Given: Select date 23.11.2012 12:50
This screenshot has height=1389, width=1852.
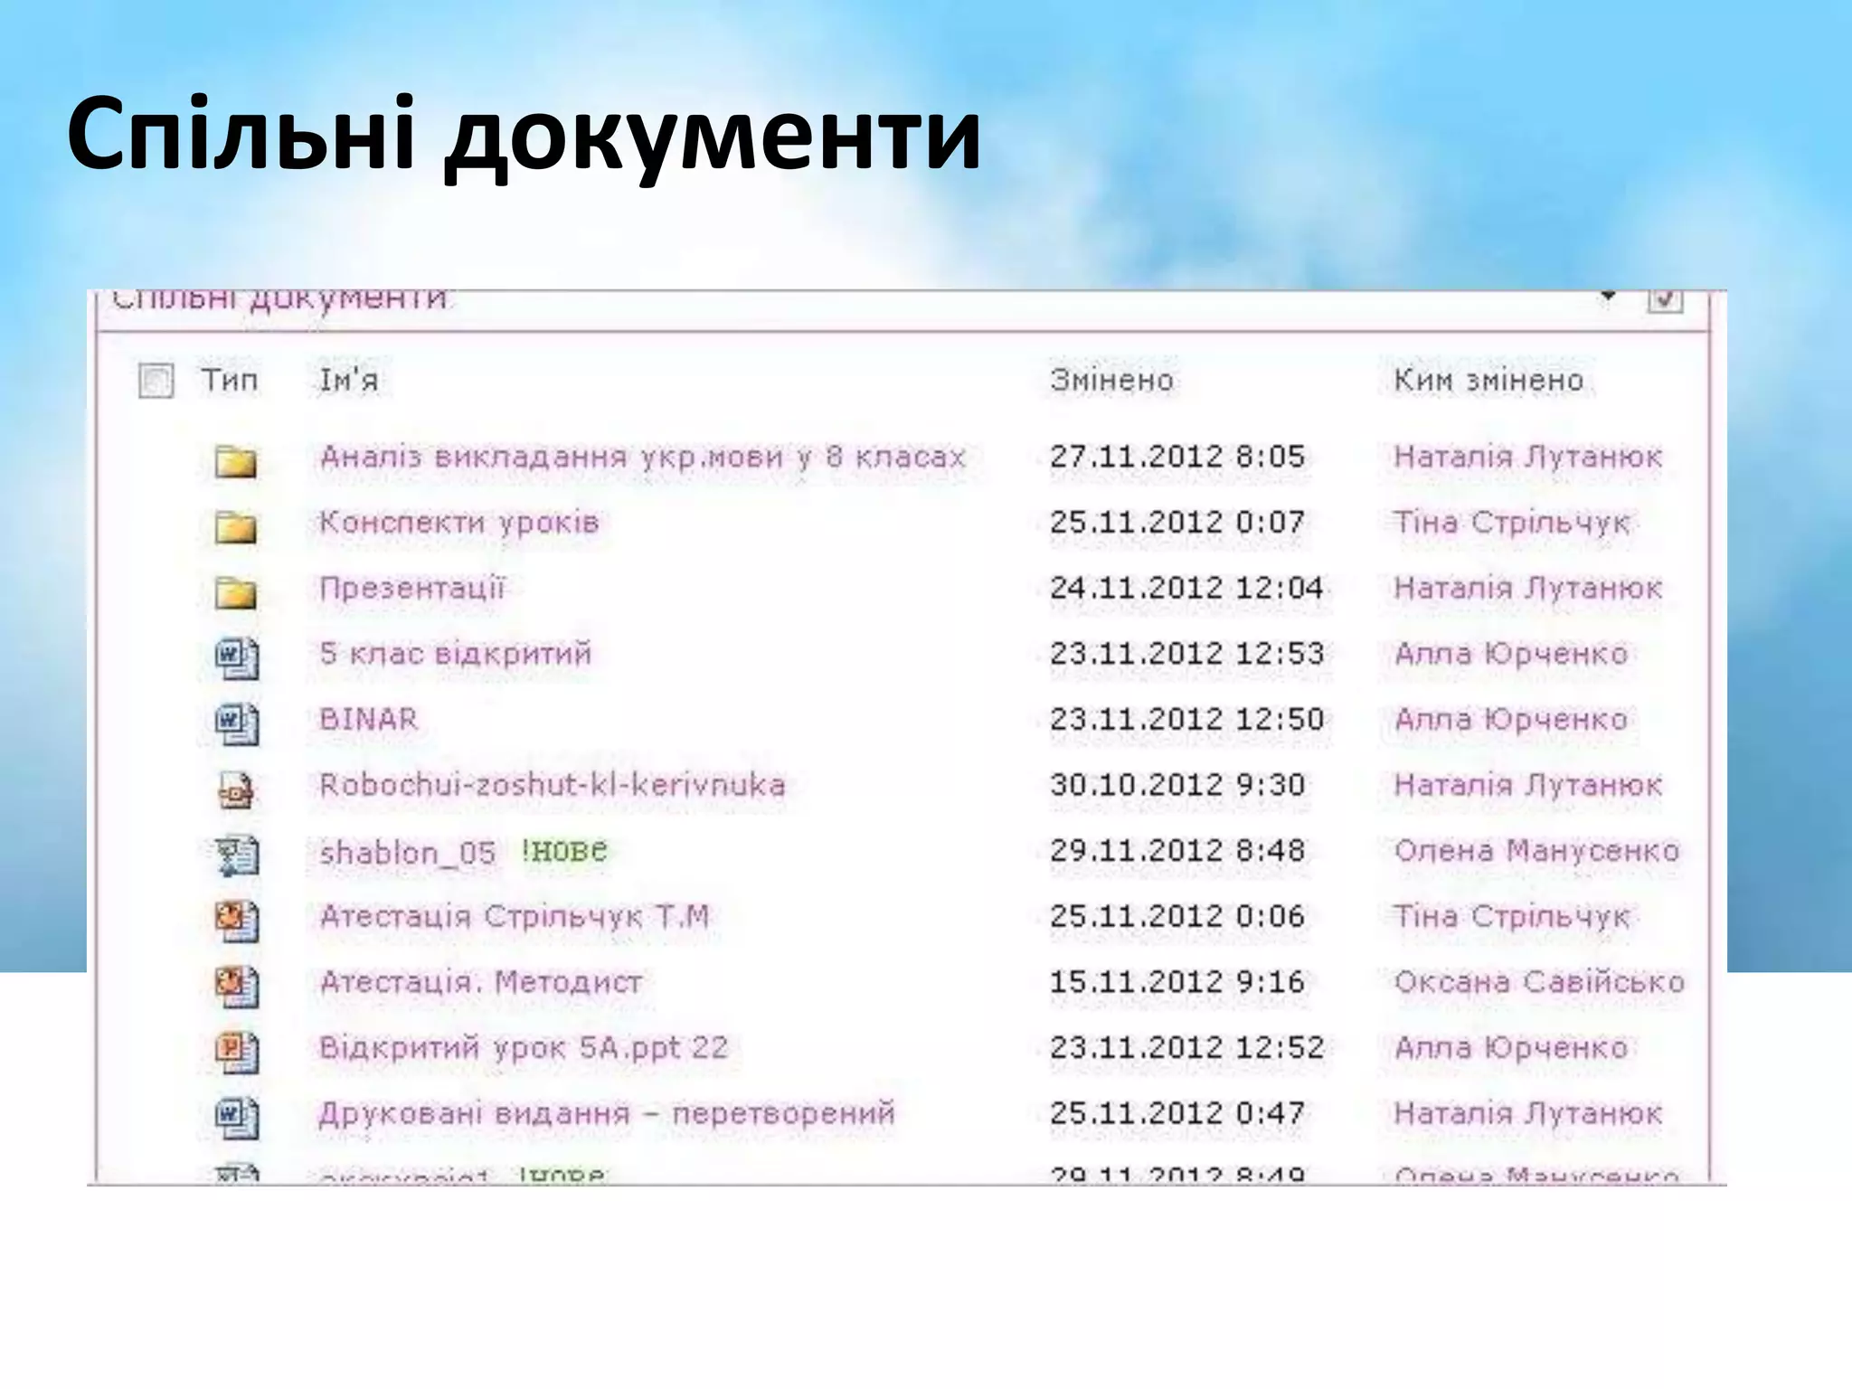Looking at the screenshot, I should (x=1186, y=720).
